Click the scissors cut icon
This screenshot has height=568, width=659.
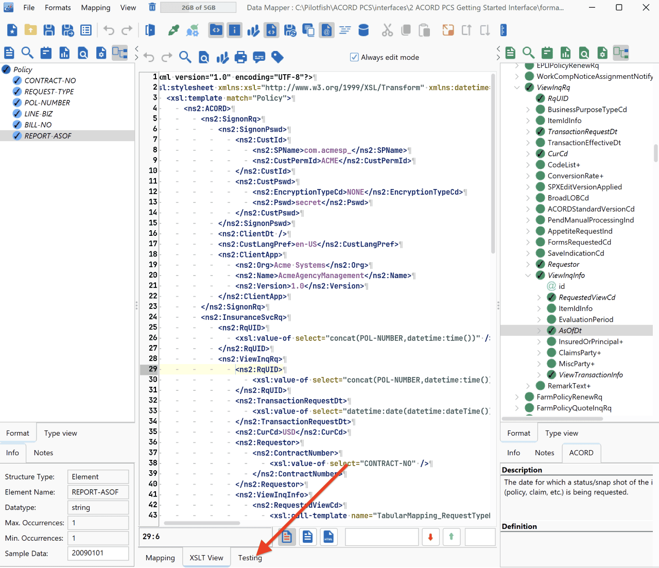[387, 30]
